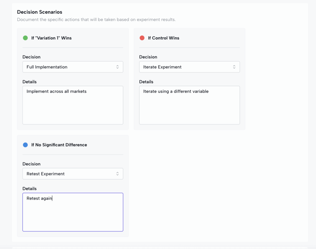
Task: Click the Decision label in Control Wins card
Action: [x=148, y=57]
